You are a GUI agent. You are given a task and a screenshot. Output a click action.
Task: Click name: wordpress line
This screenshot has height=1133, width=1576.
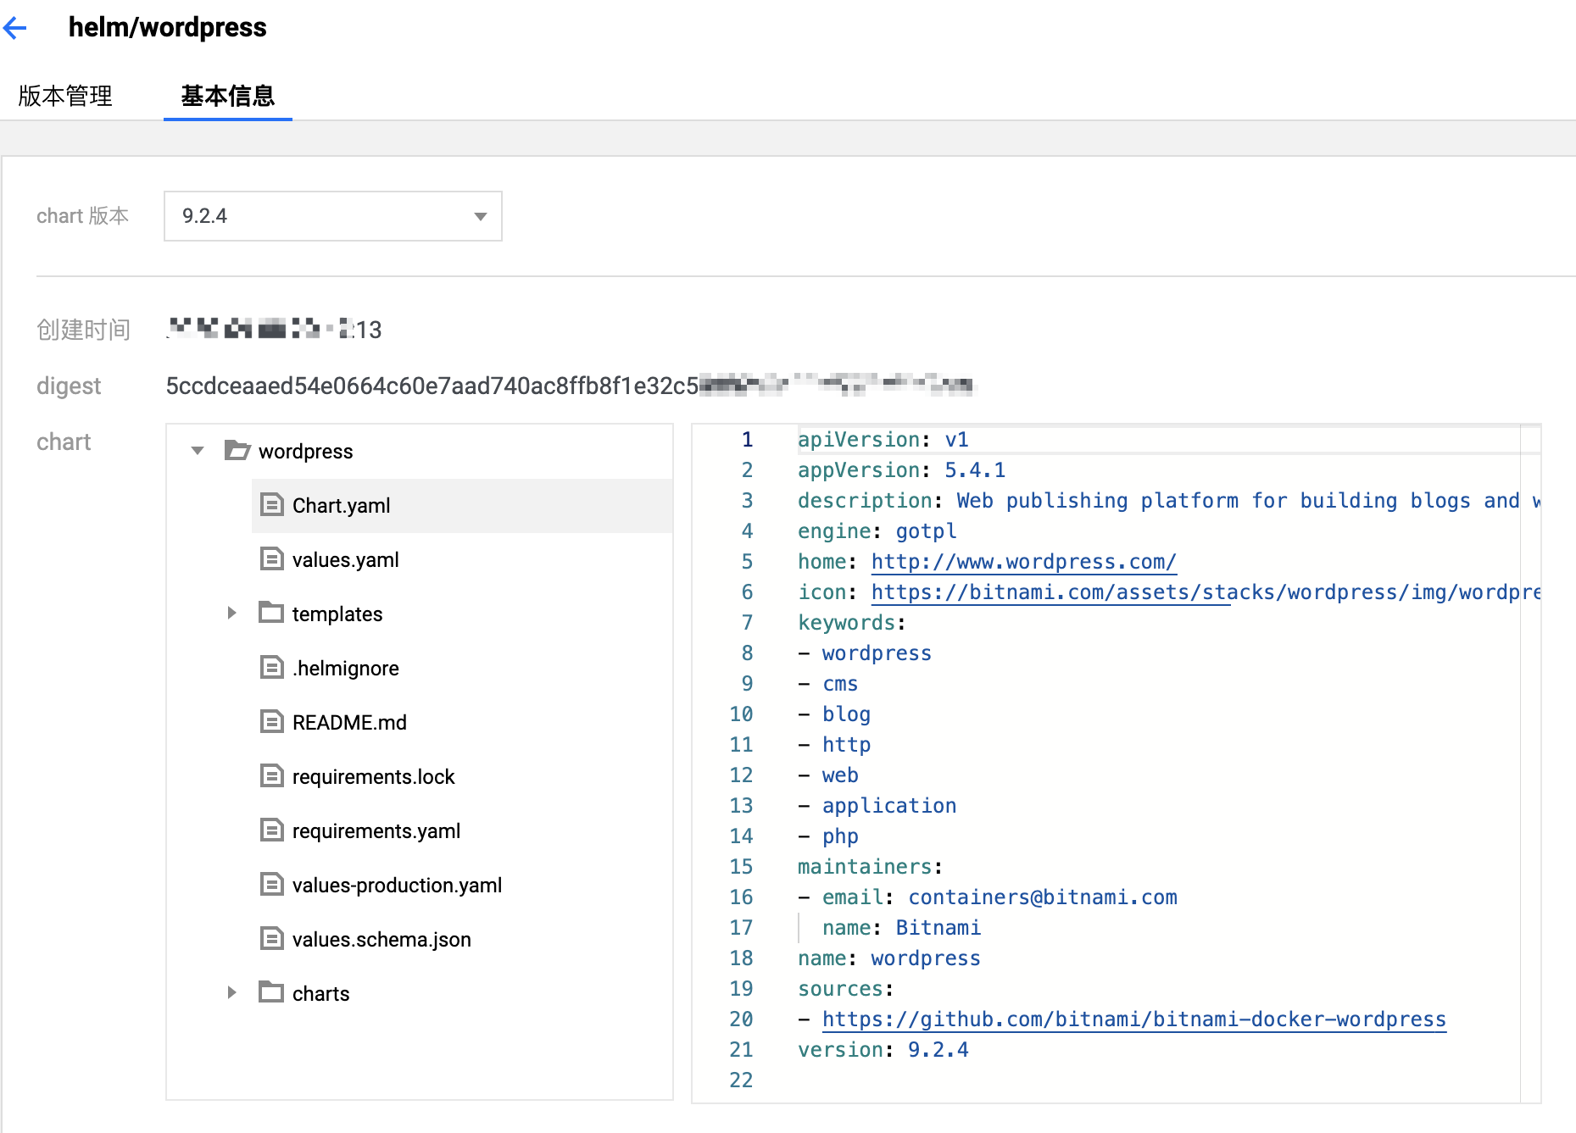(x=888, y=958)
